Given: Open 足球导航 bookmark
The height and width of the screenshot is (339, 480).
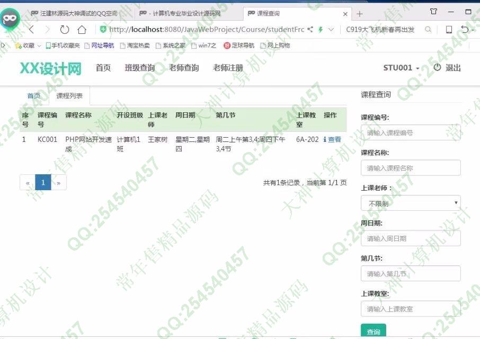Looking at the screenshot, I should click(239, 46).
